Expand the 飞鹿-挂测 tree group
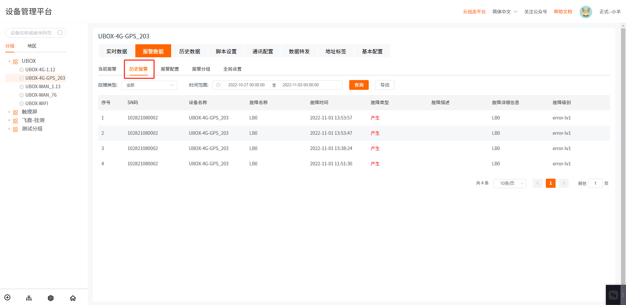This screenshot has height=305, width=626. click(x=9, y=120)
